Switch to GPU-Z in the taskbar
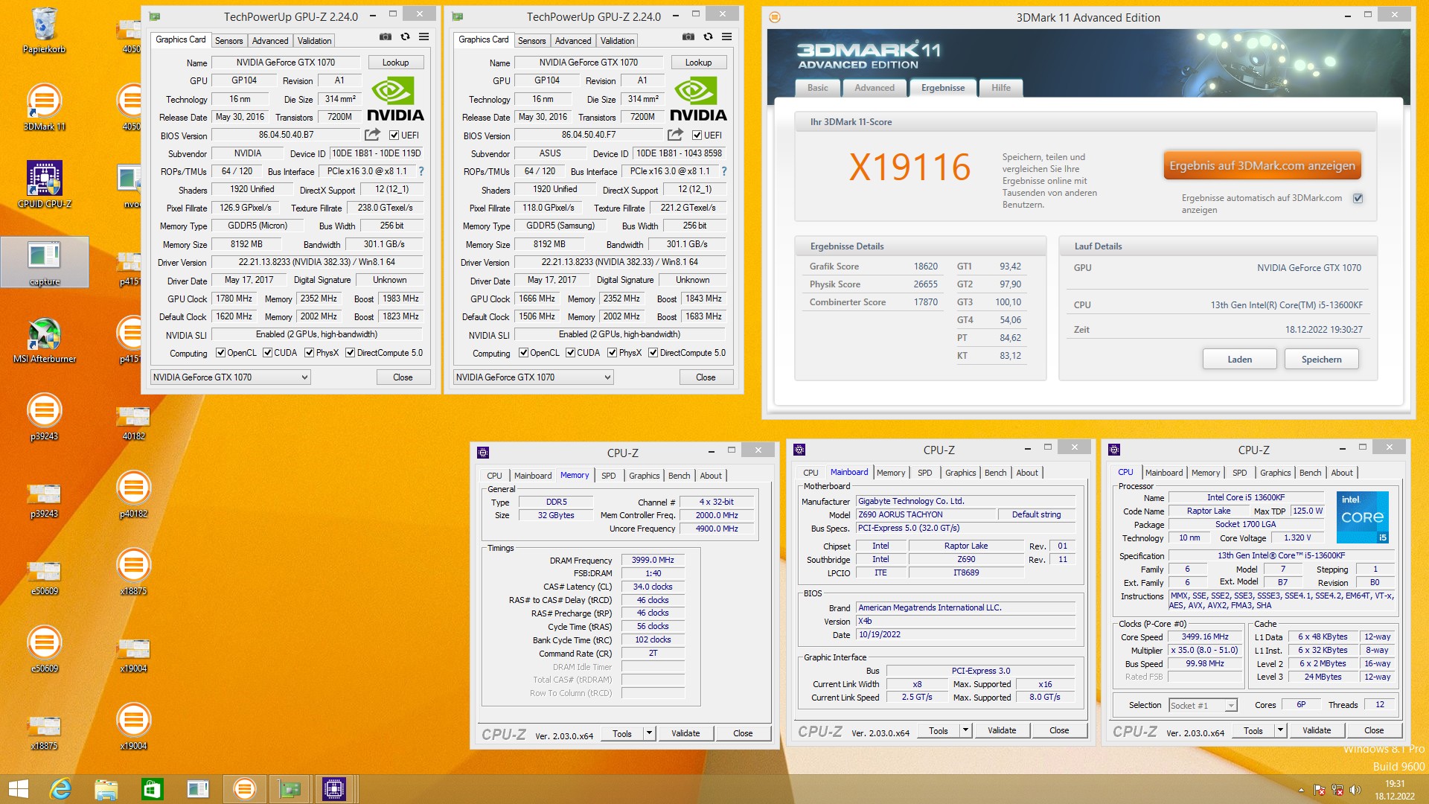Viewport: 1429px width, 804px height. 290,789
